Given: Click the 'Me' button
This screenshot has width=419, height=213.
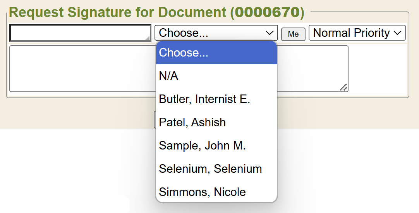Looking at the screenshot, I should pos(293,34).
